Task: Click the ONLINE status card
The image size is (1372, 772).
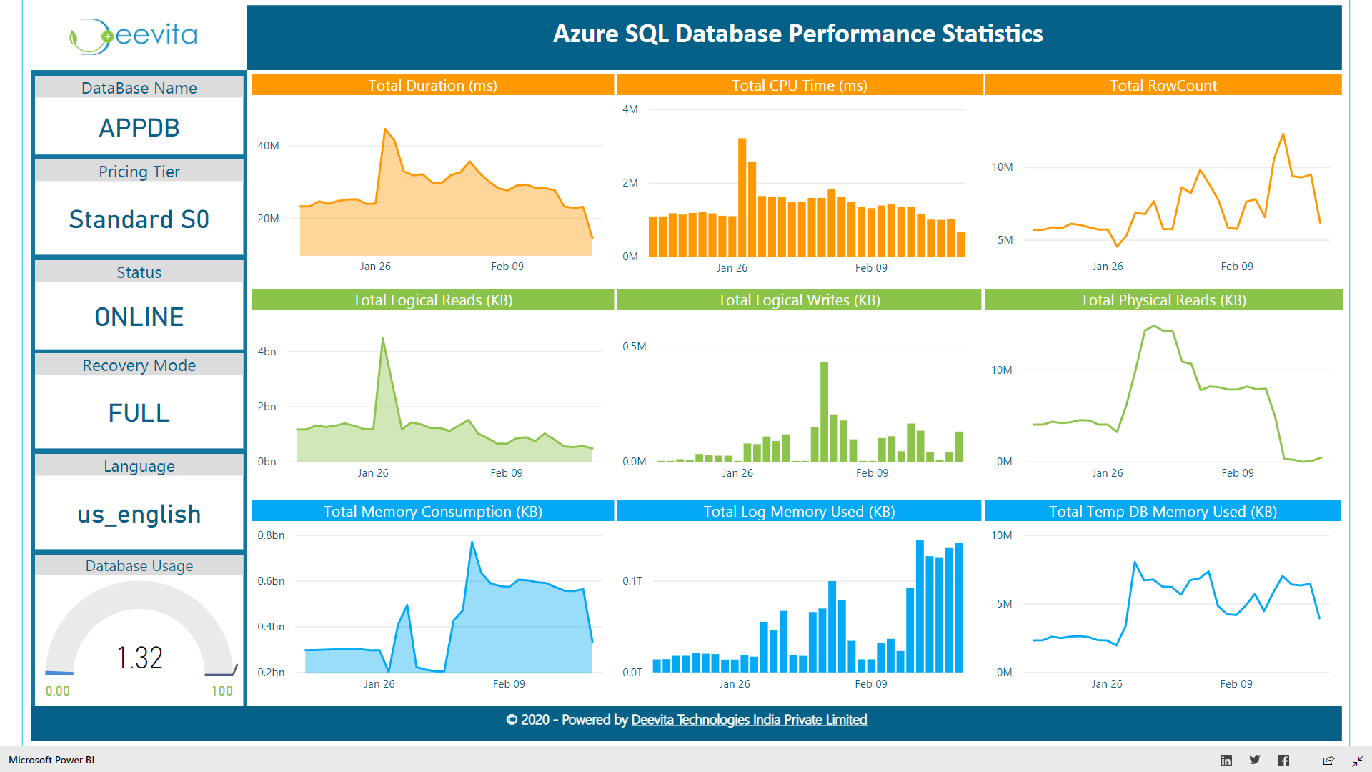Action: tap(139, 317)
